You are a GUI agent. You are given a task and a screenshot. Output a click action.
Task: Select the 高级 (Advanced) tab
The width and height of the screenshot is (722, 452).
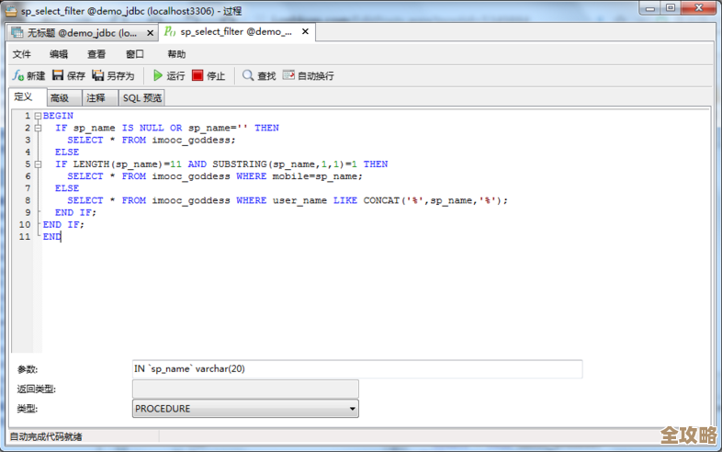point(60,98)
